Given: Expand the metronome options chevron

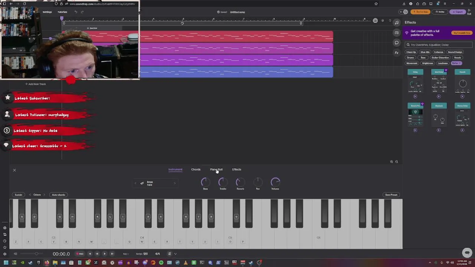Looking at the screenshot, I should point(175,254).
